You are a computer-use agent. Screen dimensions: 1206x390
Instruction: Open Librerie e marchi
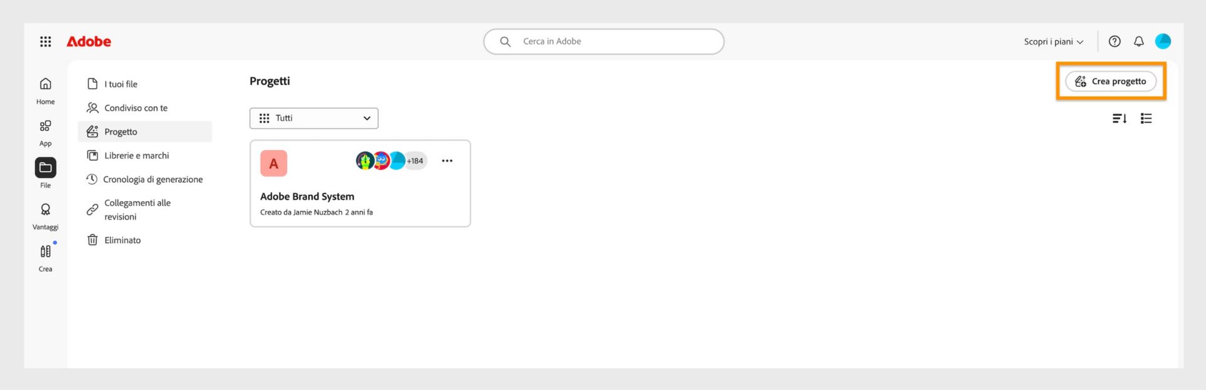pos(136,155)
